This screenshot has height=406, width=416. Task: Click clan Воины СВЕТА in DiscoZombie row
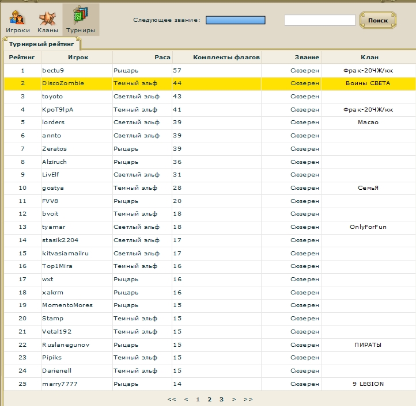coord(368,83)
